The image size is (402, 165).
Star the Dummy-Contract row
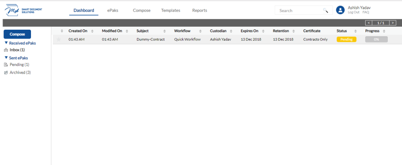coord(59,39)
